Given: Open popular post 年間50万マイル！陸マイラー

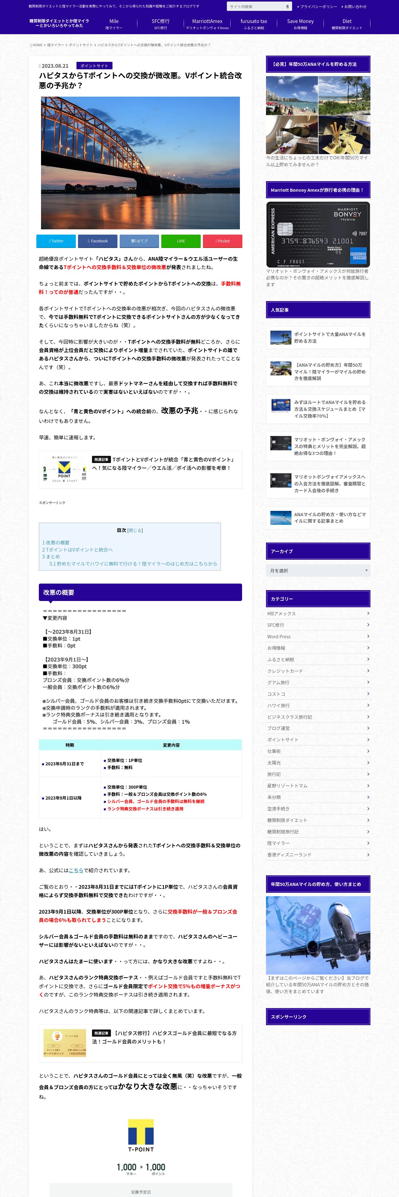Looking at the screenshot, I should pyautogui.click(x=318, y=372).
